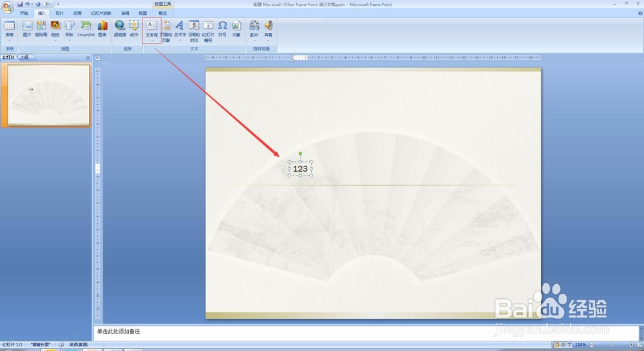Insert date and time (日期和时间)
Screen dimensions: 644x351
[194, 31]
